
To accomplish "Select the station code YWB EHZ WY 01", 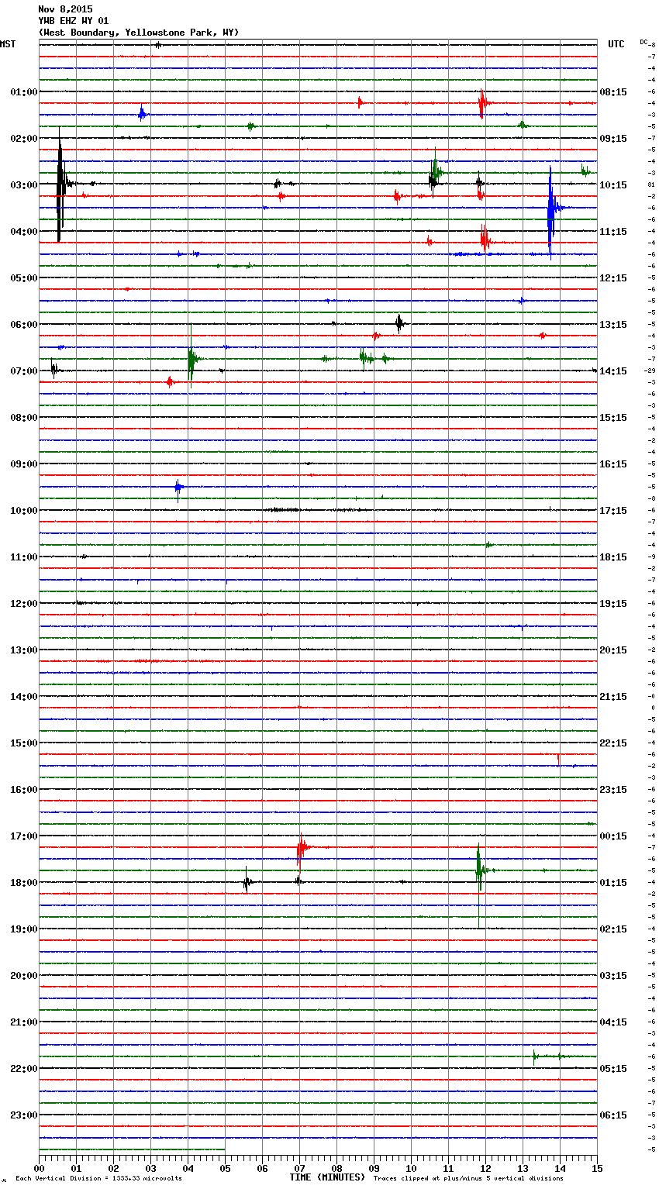I will point(74,21).
